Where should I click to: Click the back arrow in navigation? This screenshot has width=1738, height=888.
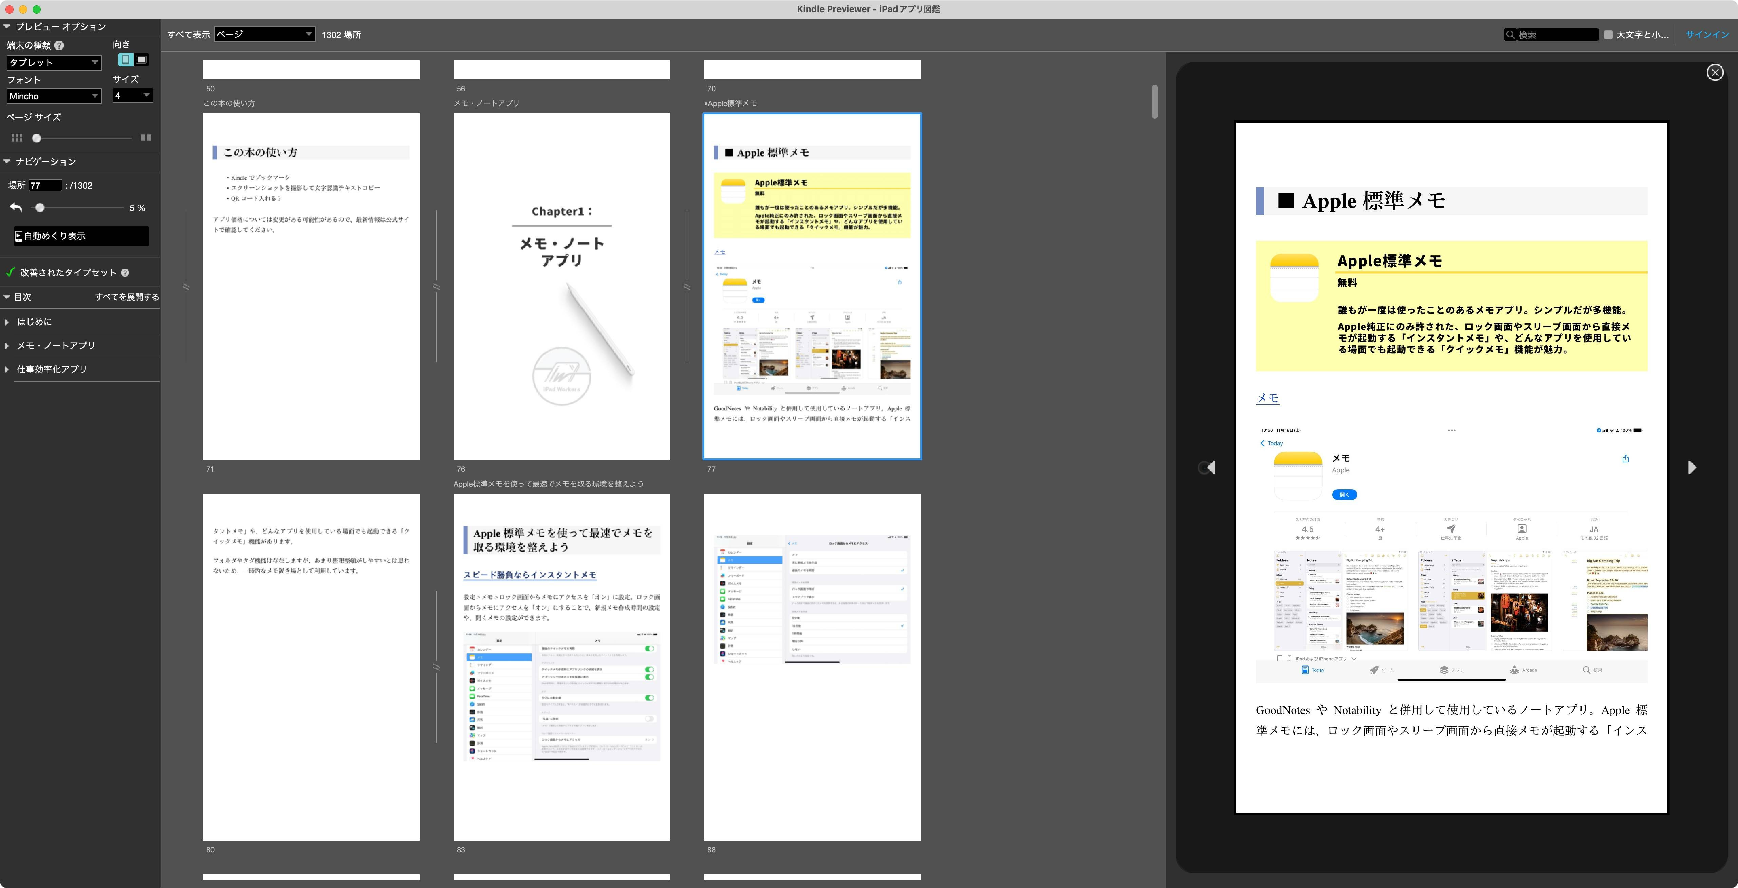(x=16, y=208)
